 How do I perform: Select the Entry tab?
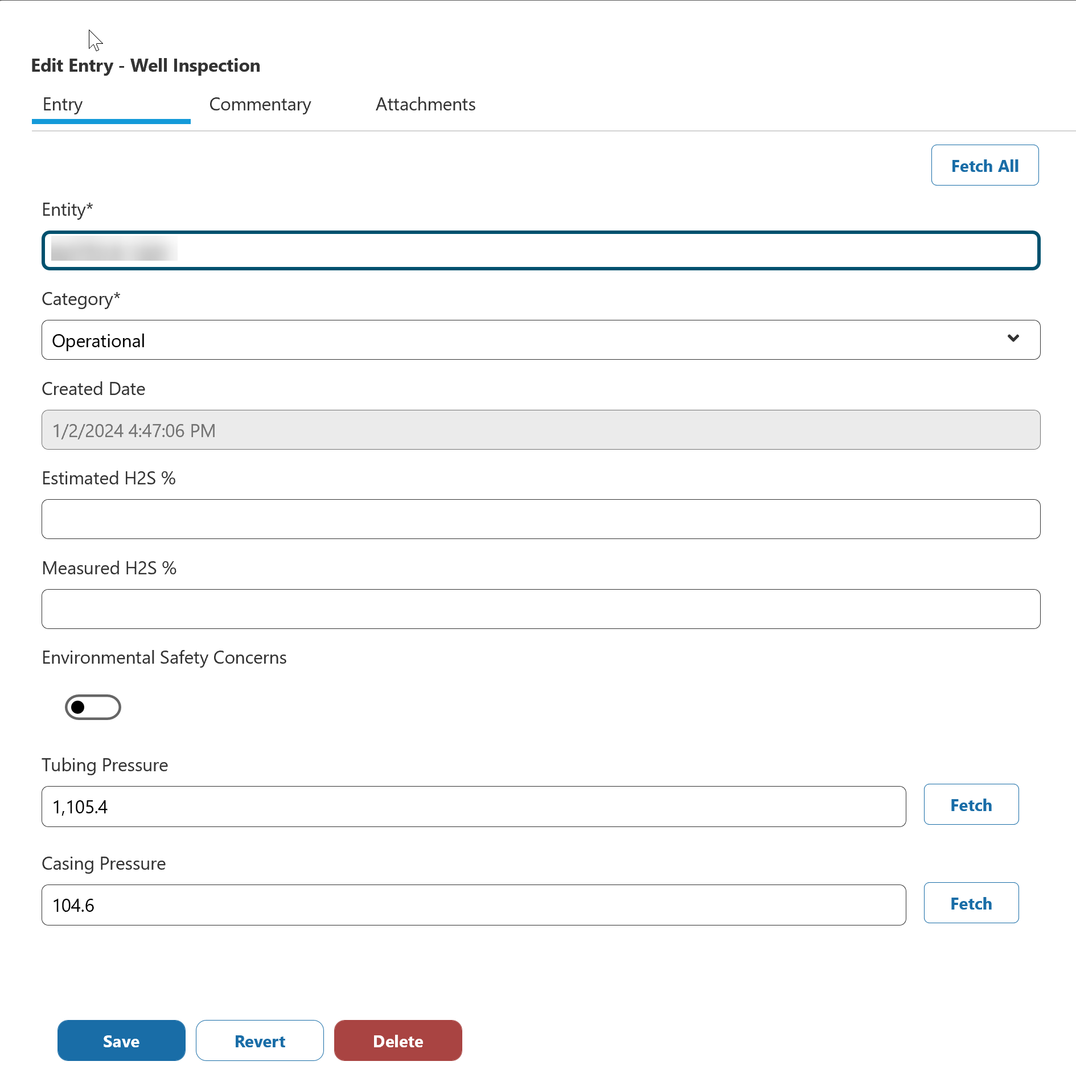click(x=63, y=105)
